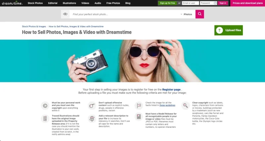The width and height of the screenshot is (265, 141).
Task: Open the Videos section
Action: point(85,3)
